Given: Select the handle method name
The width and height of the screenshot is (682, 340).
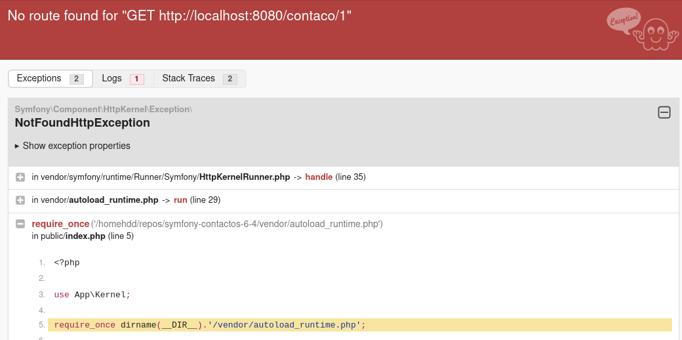Looking at the screenshot, I should click(319, 177).
